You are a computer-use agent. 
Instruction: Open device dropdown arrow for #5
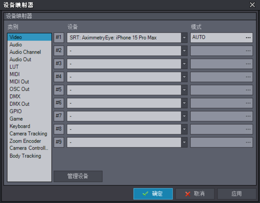tap(184, 90)
